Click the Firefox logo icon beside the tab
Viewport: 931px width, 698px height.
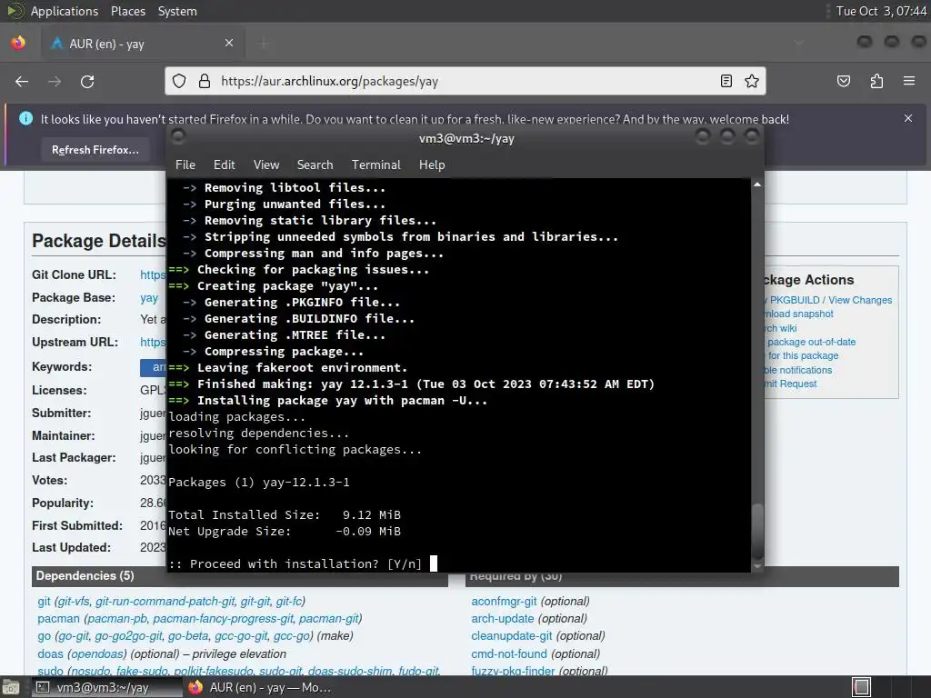click(18, 43)
